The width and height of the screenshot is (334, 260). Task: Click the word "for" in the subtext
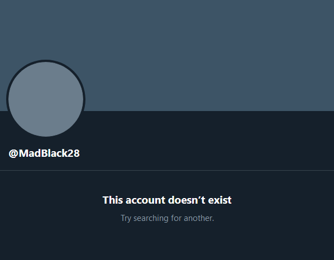click(176, 218)
